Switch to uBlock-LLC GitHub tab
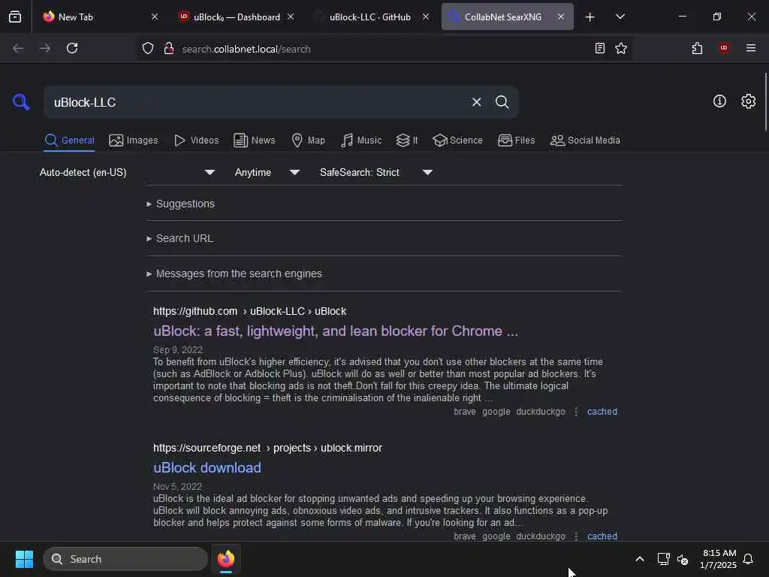 click(371, 17)
